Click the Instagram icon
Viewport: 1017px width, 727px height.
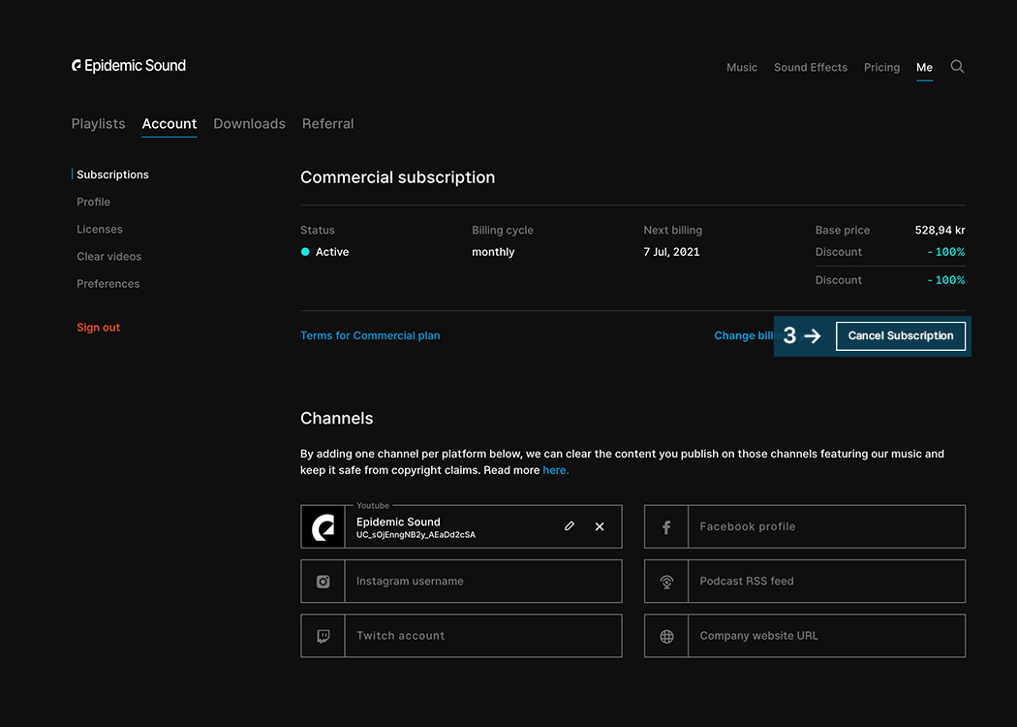pos(323,582)
